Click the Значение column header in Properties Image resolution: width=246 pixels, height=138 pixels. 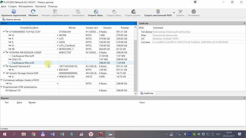pyautogui.click(x=158, y=28)
